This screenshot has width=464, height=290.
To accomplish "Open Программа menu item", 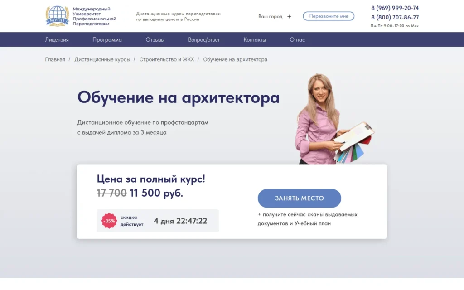I will coord(107,40).
